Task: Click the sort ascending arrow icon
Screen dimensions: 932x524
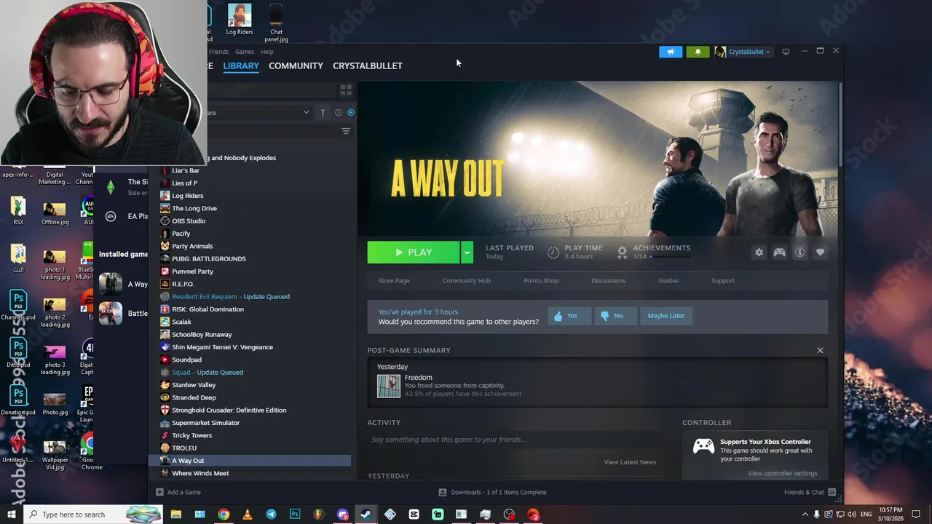Action: (323, 113)
